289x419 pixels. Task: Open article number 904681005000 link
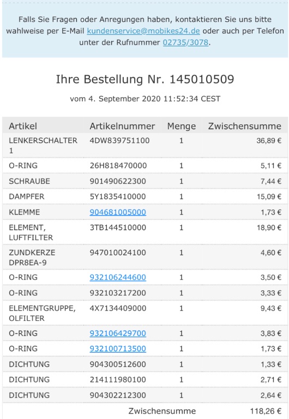[x=118, y=212]
